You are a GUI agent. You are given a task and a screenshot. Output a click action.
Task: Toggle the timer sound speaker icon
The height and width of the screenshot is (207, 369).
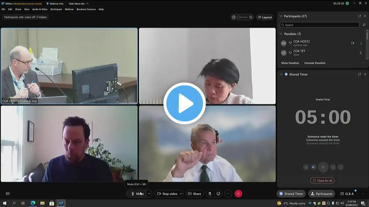coord(314,167)
